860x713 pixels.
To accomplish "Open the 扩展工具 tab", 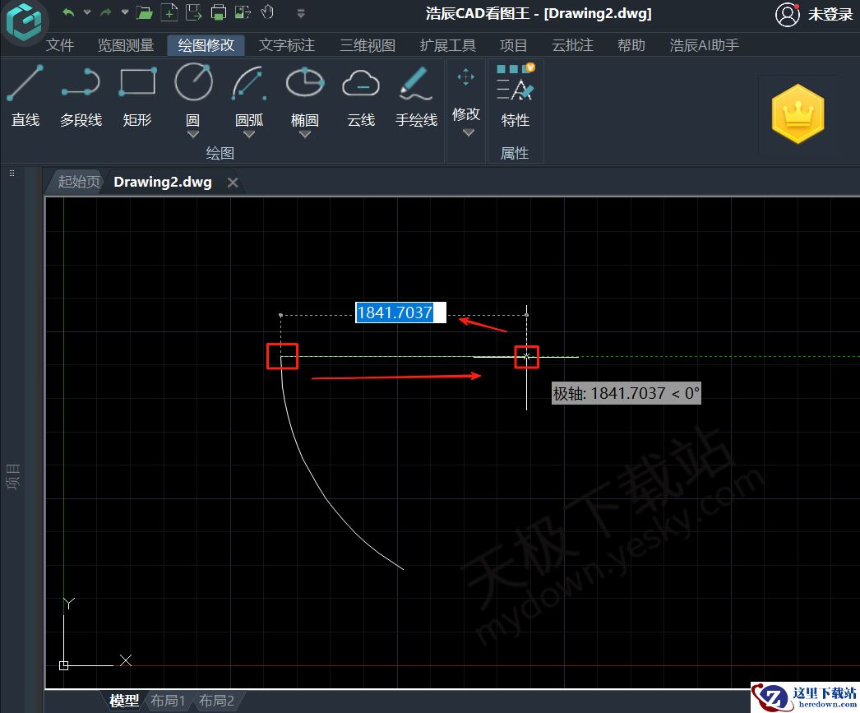I will (447, 45).
